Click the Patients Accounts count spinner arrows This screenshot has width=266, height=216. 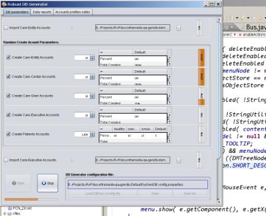[92, 135]
